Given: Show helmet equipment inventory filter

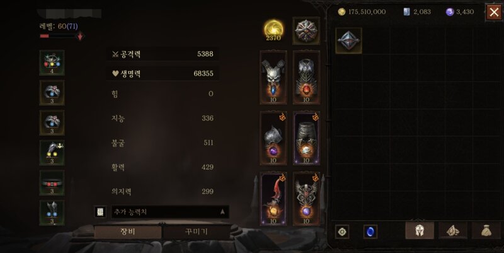Looking at the screenshot, I should [420, 230].
